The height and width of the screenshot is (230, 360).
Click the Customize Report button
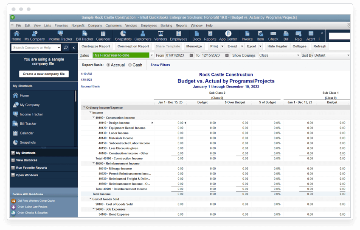click(x=96, y=47)
